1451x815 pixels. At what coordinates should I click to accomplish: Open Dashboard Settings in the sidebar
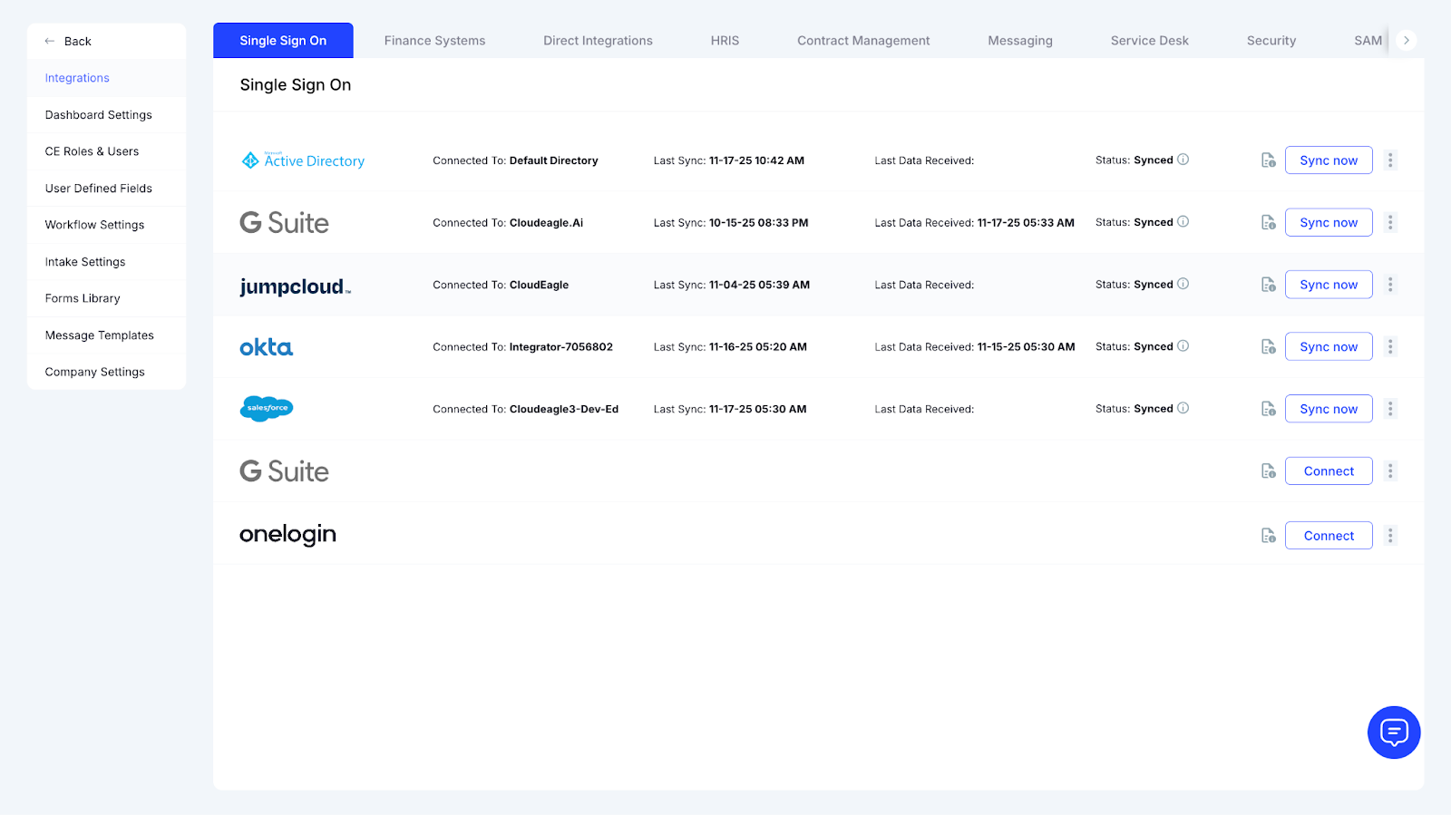coord(107,115)
